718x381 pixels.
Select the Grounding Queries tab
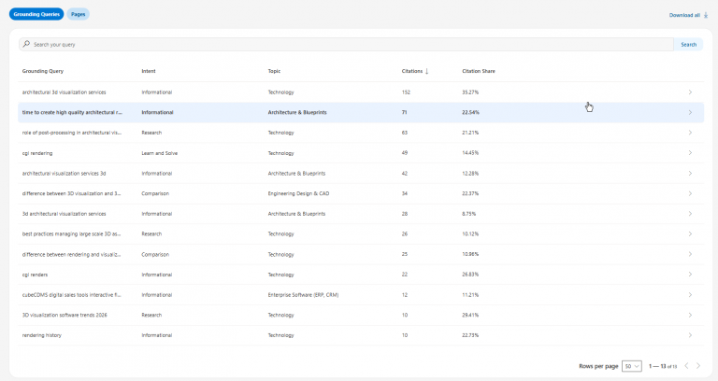(36, 14)
